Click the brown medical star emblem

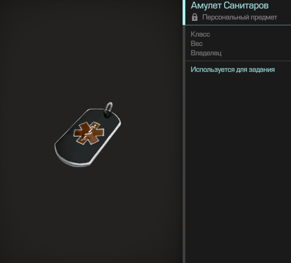(89, 133)
